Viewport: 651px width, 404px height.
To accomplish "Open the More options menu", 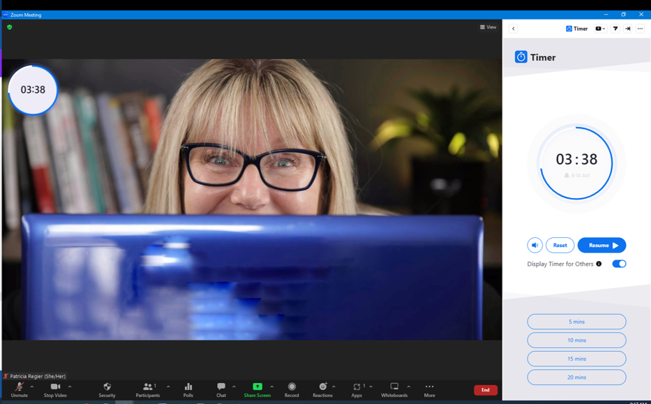I will pyautogui.click(x=429, y=389).
